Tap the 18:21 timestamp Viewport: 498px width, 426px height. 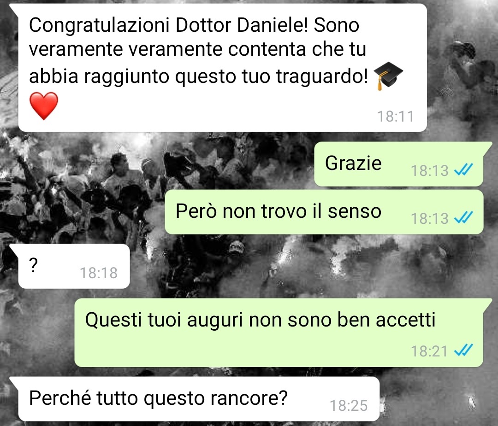coord(429,351)
